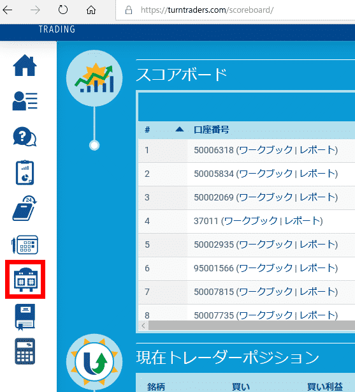Screen dimensions: 355x392
Task: Click the 口座番号 column header
Action: (x=211, y=130)
